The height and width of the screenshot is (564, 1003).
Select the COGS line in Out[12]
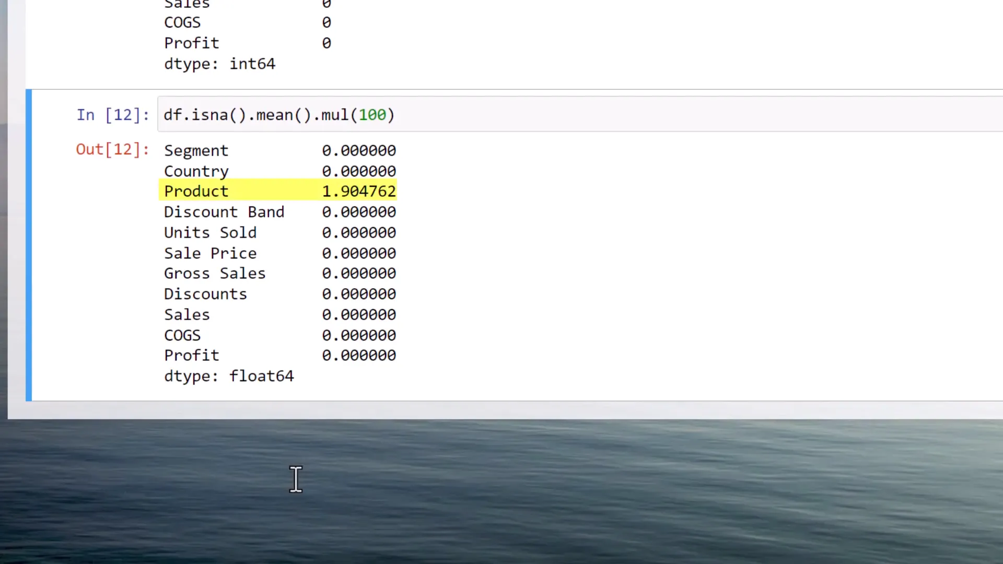(182, 335)
